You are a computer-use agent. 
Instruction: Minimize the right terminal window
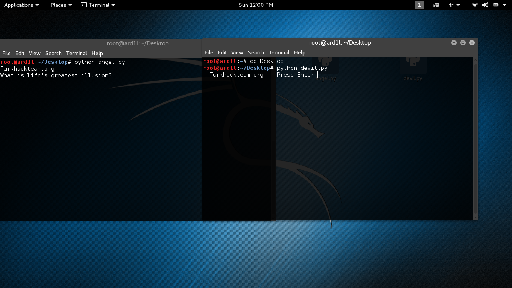point(454,43)
